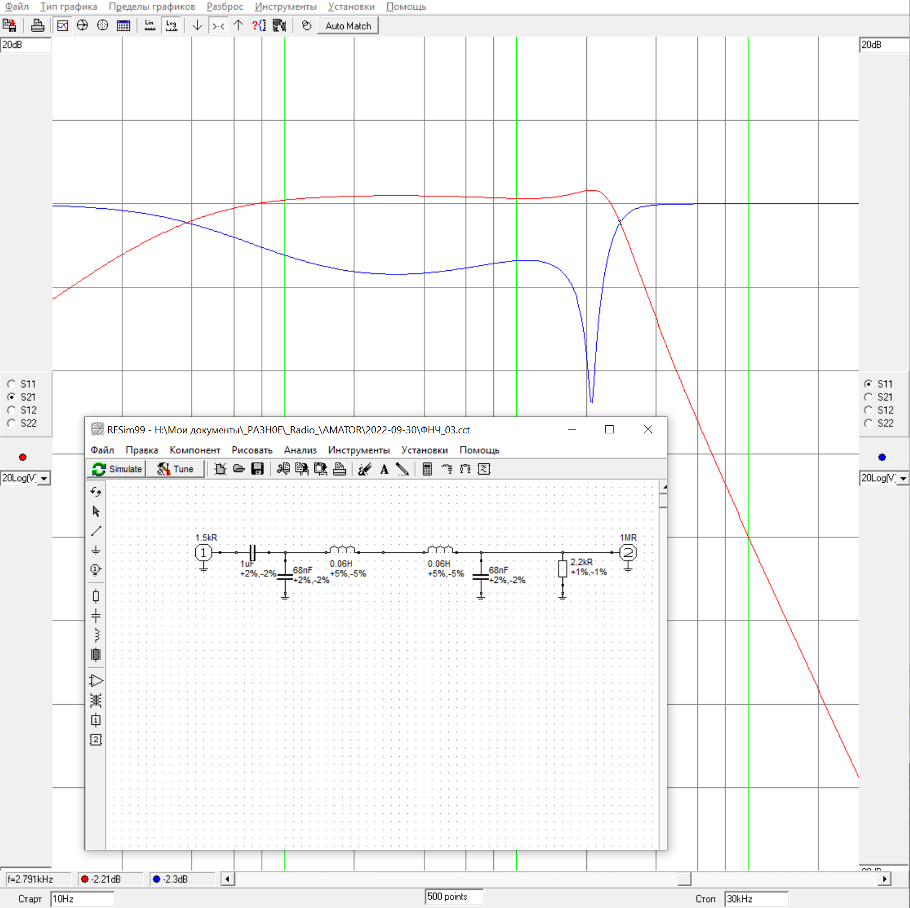Click the blue trace color dot
The image size is (910, 908).
click(882, 457)
